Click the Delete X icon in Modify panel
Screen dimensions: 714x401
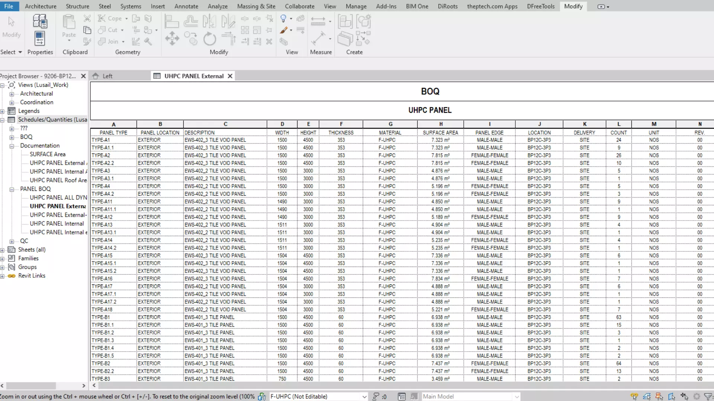click(269, 42)
